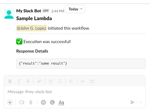The image size is (150, 111).
Task: Mention someone with @ icon
Action: coord(52,102)
